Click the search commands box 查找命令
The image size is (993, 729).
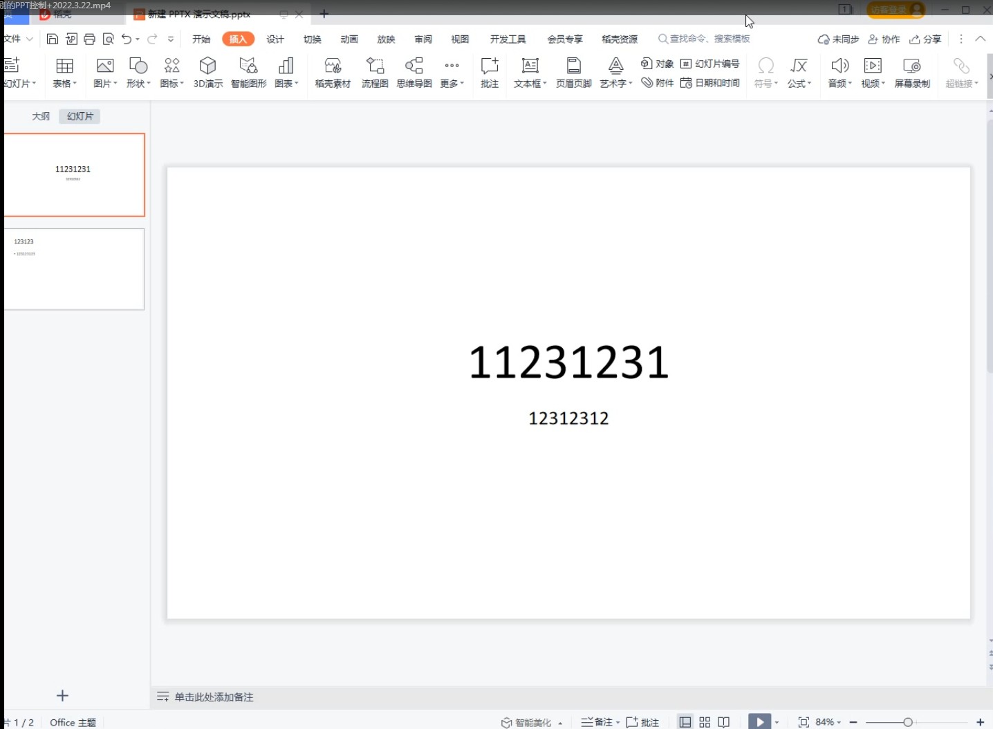pos(704,39)
